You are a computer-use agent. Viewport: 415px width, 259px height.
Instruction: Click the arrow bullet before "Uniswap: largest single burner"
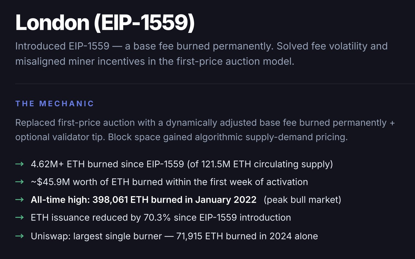point(19,236)
